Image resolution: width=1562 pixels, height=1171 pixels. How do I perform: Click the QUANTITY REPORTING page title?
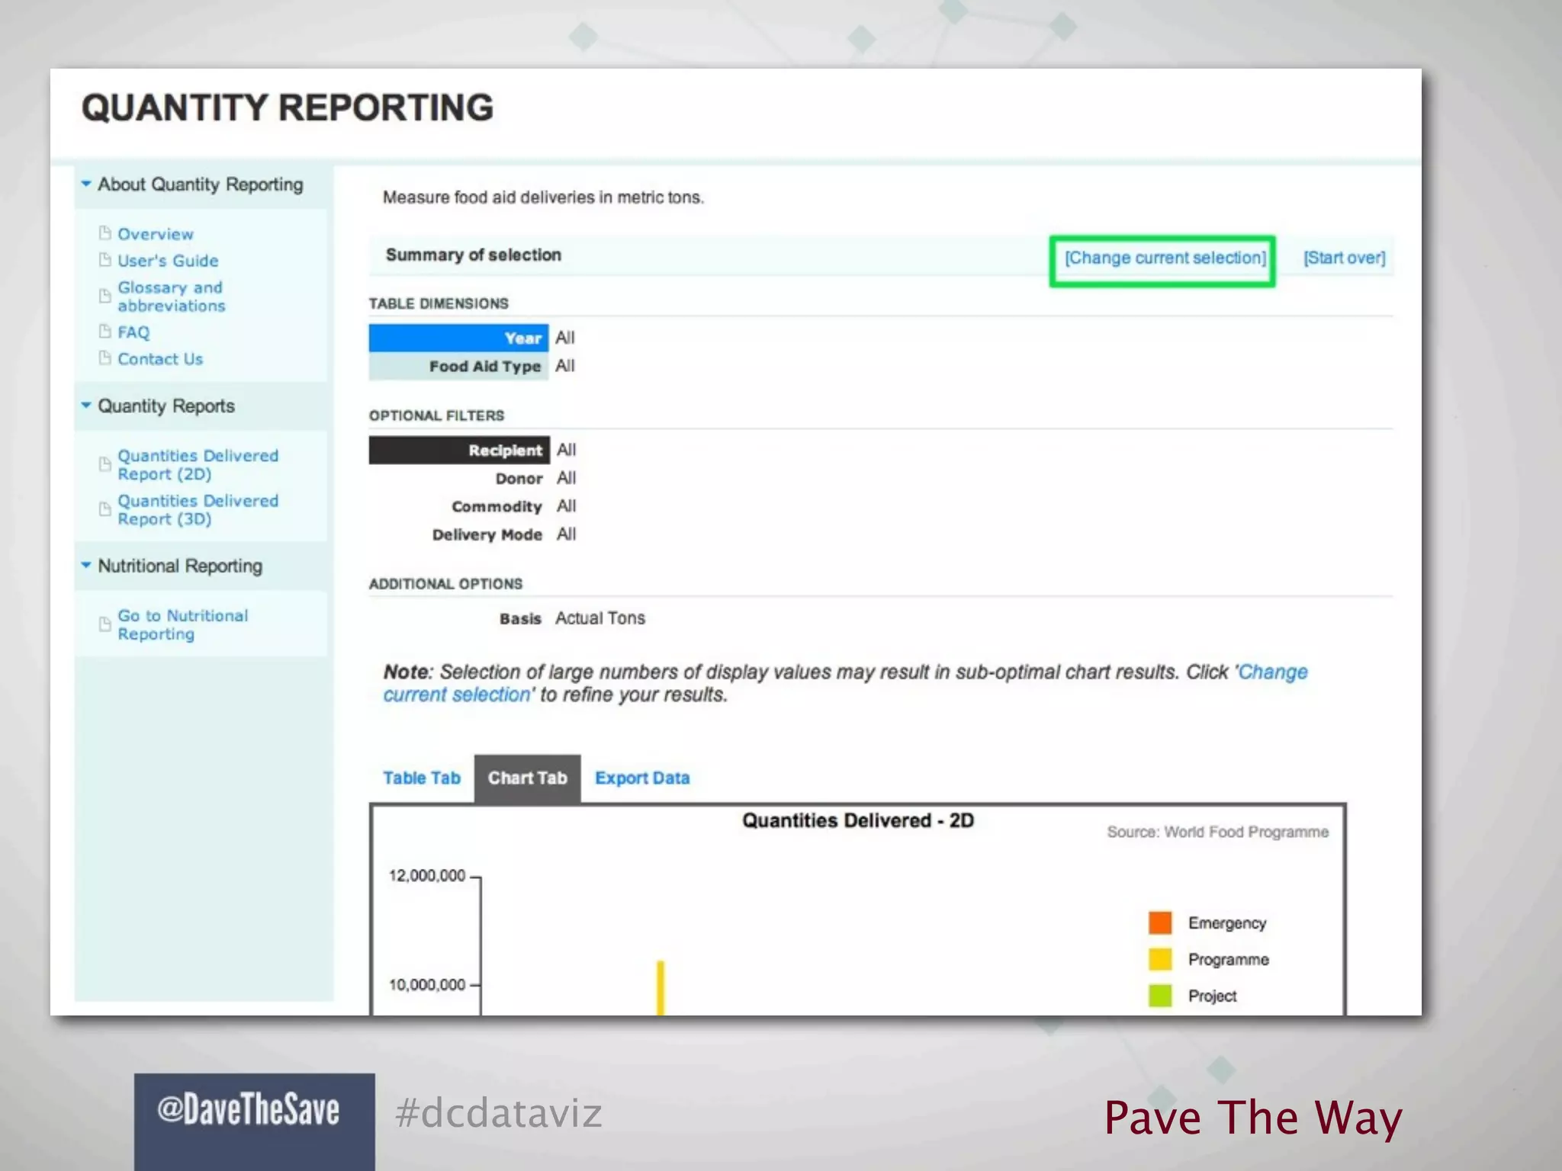[x=288, y=107]
